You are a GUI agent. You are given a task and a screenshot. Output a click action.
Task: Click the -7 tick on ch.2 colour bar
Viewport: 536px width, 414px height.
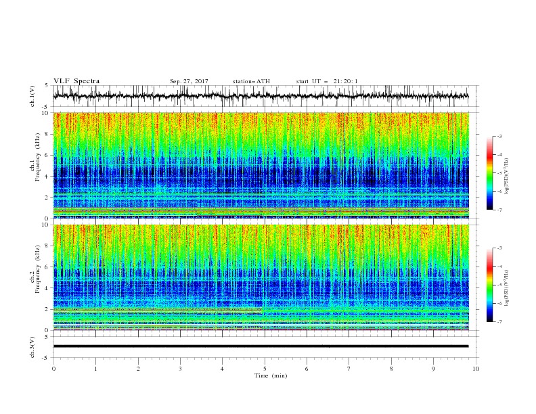pyautogui.click(x=499, y=322)
